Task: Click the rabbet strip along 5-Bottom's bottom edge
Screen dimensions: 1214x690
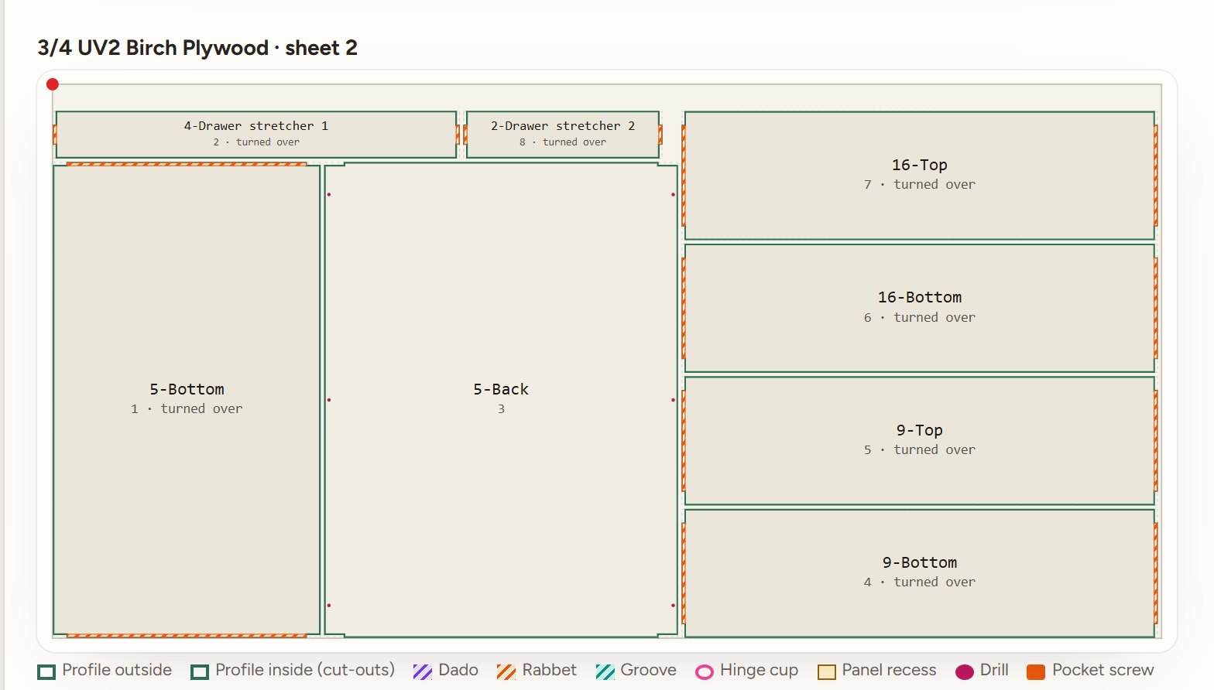Action: [187, 636]
